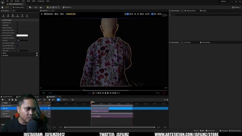242x136 pixels.
Task: Click the white control color swatch
Action: coord(22,35)
